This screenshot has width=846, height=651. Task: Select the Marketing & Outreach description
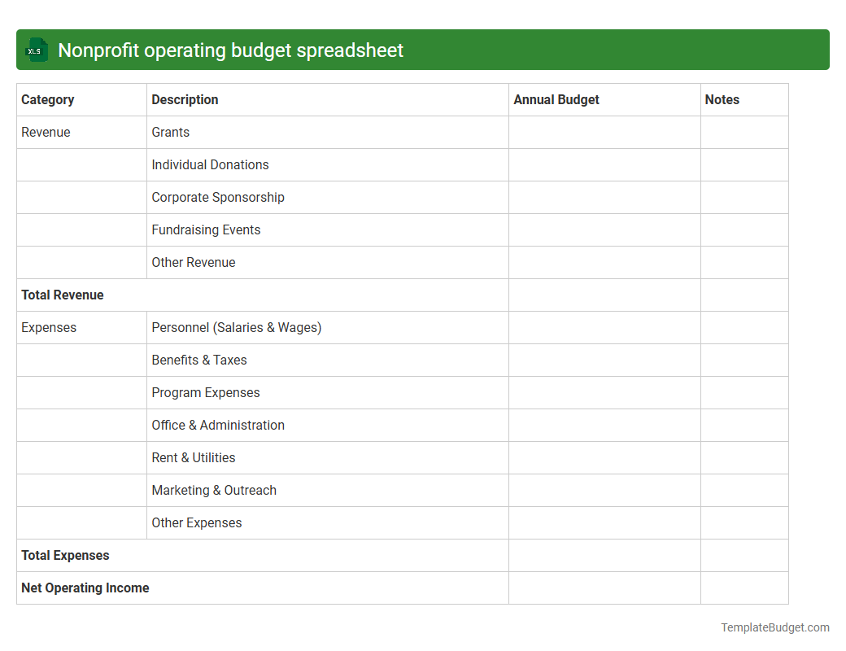pos(214,490)
